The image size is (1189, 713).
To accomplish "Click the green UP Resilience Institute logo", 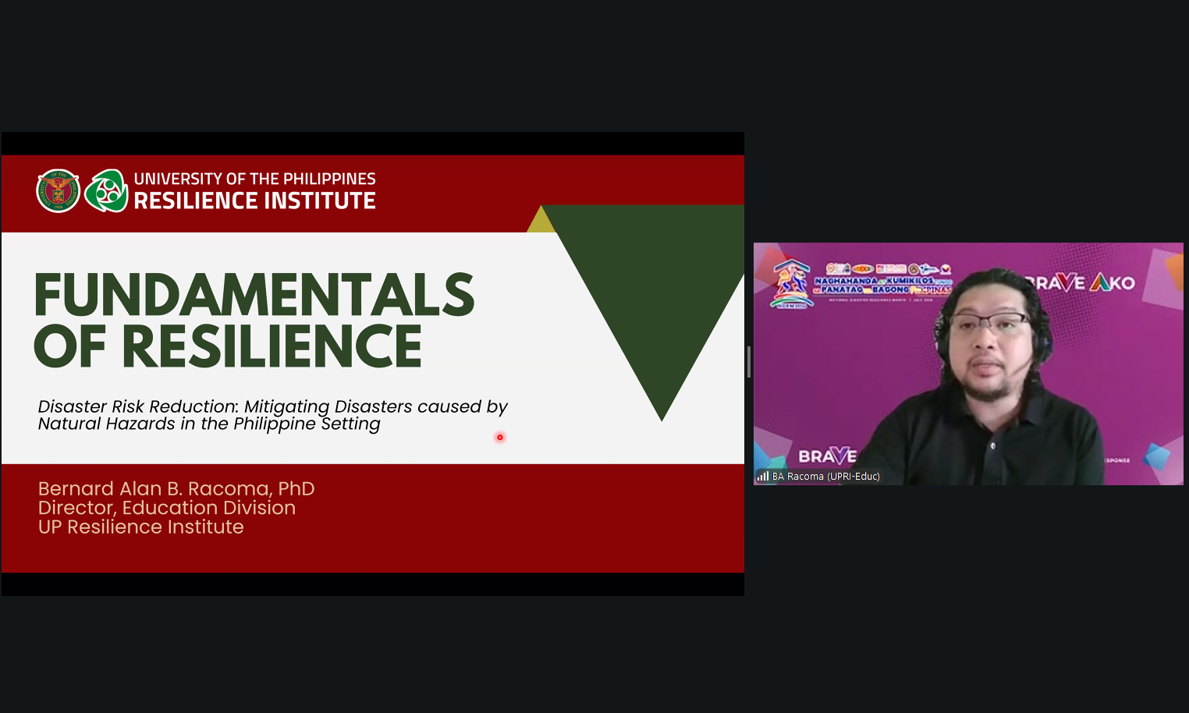I will click(x=106, y=190).
